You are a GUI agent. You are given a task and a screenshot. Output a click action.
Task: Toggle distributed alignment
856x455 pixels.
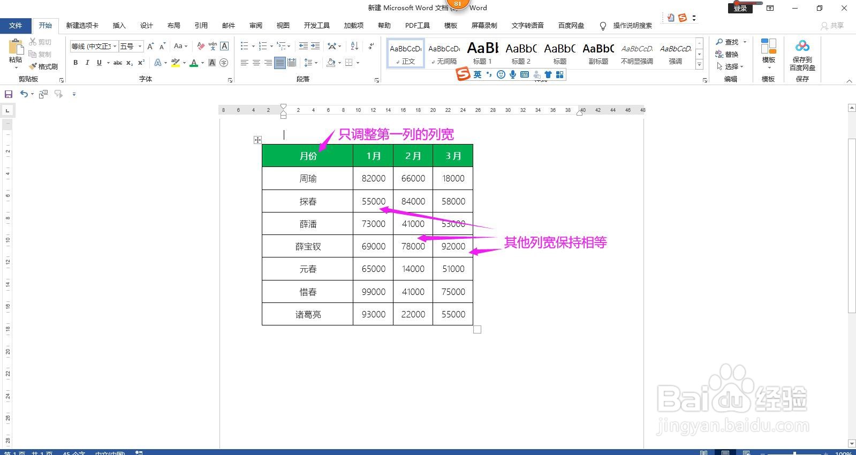pyautogui.click(x=292, y=63)
